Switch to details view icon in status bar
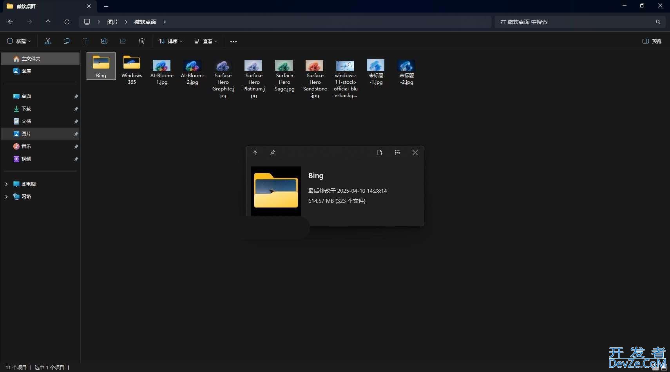 (656, 368)
